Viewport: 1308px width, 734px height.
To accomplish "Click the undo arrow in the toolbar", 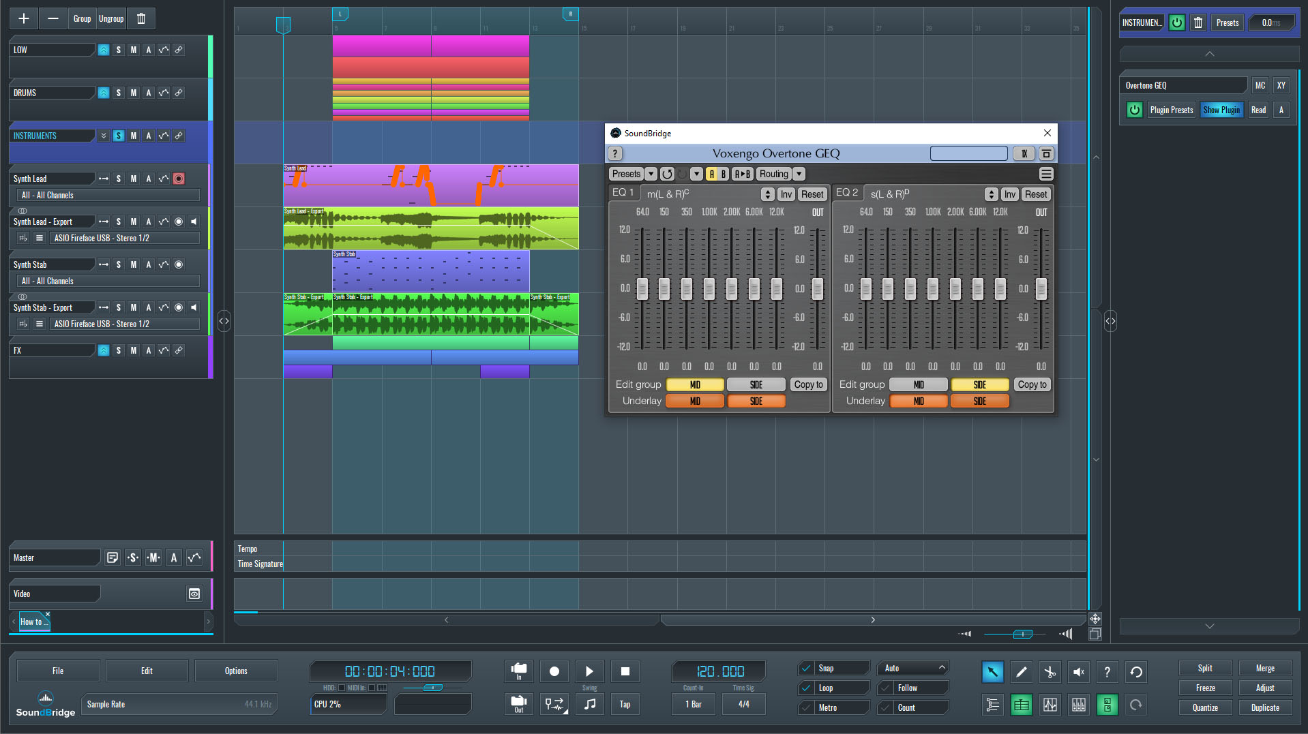I will [1136, 672].
